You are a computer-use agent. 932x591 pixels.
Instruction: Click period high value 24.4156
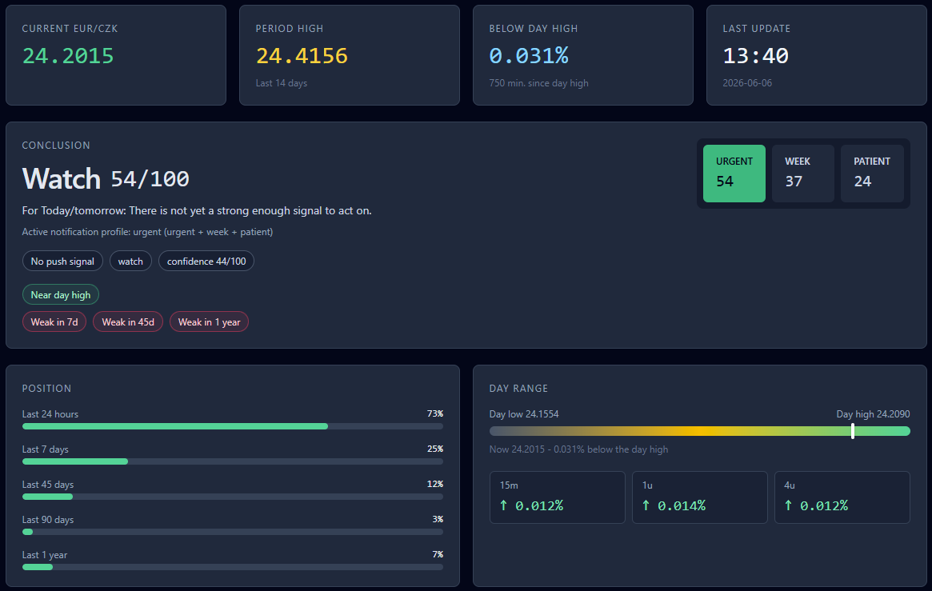302,56
